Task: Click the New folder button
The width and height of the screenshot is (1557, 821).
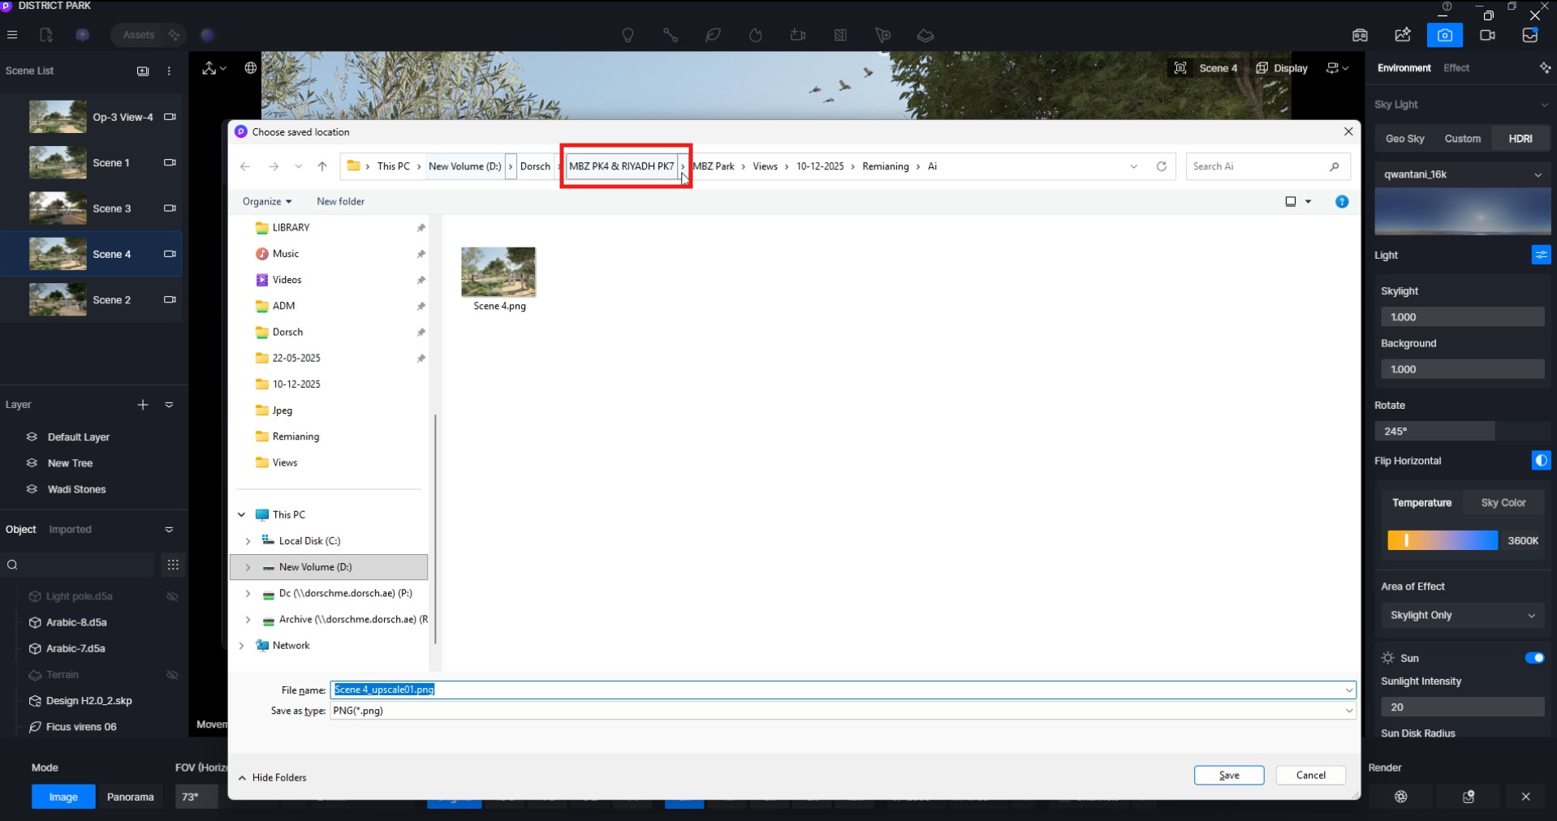Action: (x=340, y=201)
